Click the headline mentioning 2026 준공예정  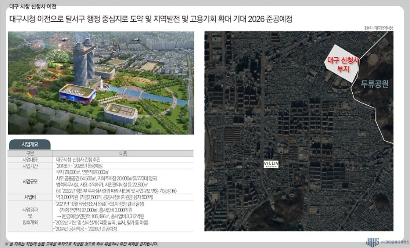click(x=151, y=19)
